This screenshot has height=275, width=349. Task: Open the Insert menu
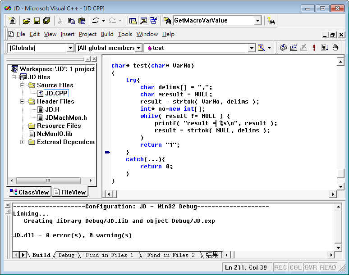[x=68, y=34]
